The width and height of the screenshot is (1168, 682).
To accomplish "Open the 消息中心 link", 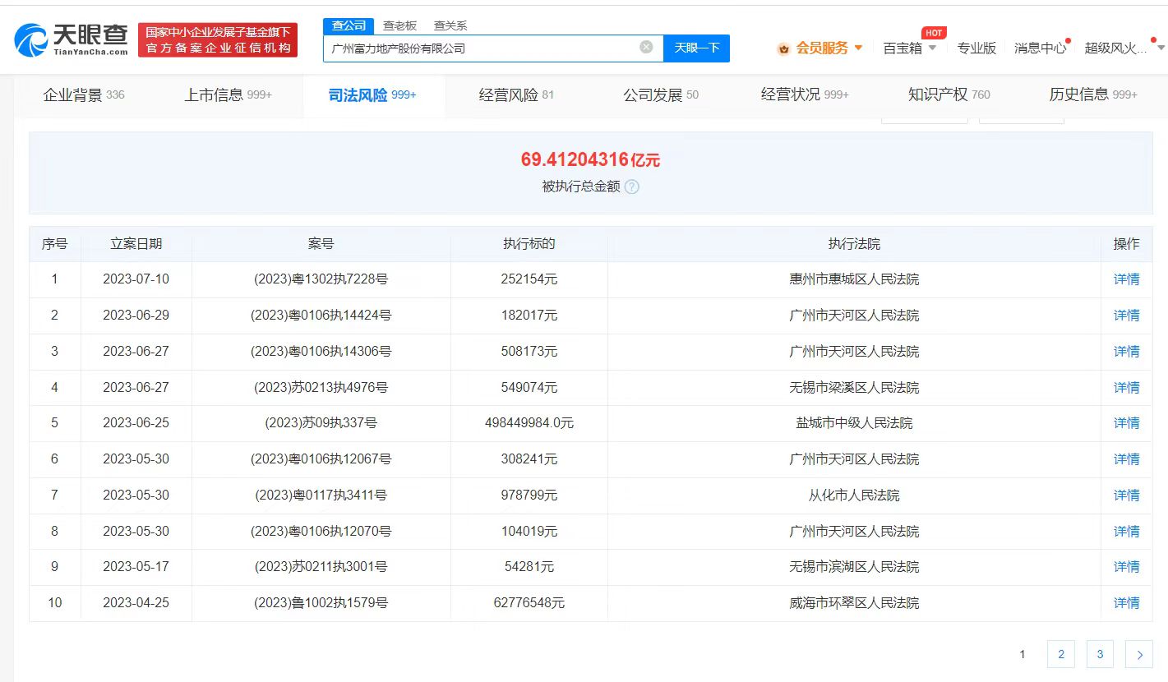I will tap(1041, 48).
